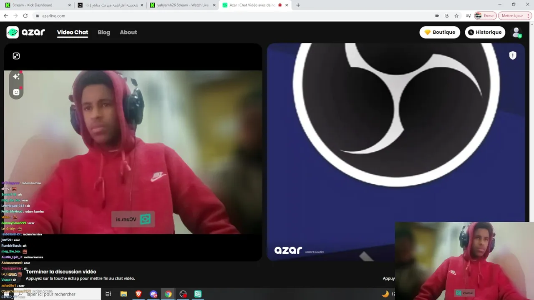Toggle fullscreen on the local video
The height and width of the screenshot is (300, 534).
16,56
